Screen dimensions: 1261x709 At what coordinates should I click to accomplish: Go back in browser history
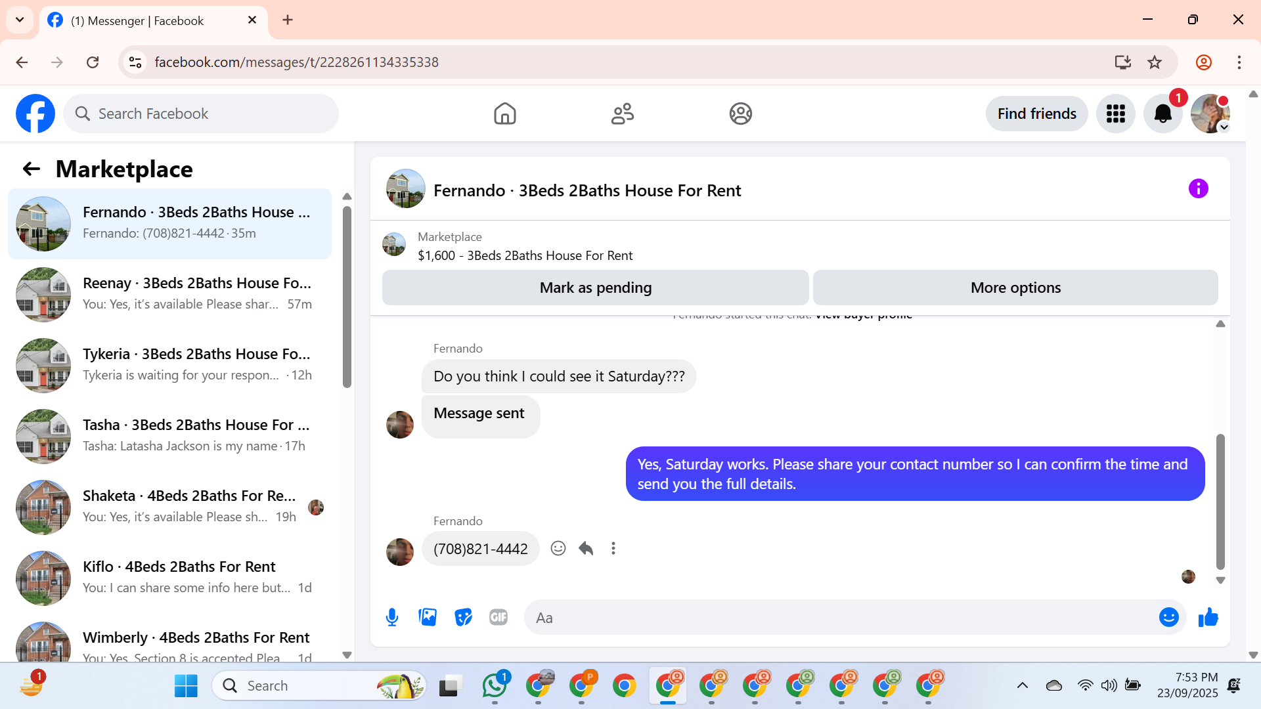pos(22,62)
